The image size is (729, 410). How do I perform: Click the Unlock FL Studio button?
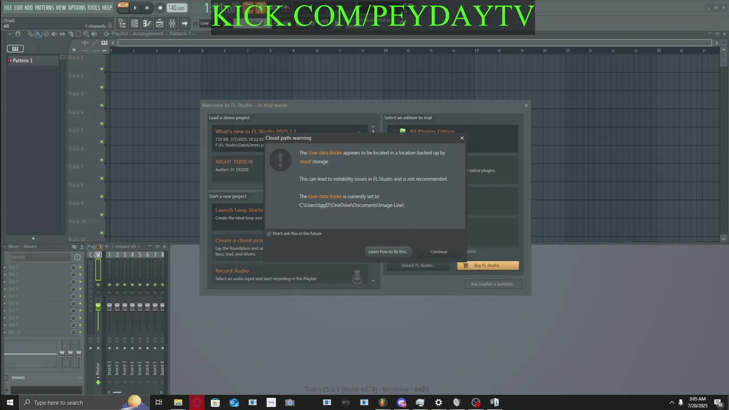[418, 265]
